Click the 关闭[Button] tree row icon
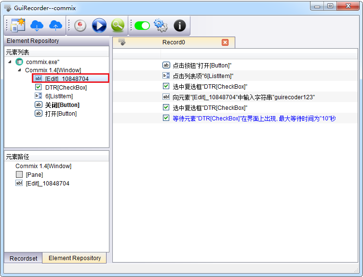 pos(38,105)
